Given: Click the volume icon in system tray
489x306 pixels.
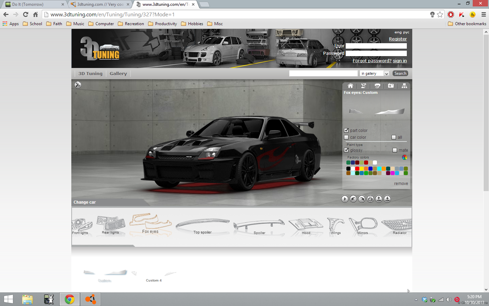Looking at the screenshot, I should coord(449,300).
